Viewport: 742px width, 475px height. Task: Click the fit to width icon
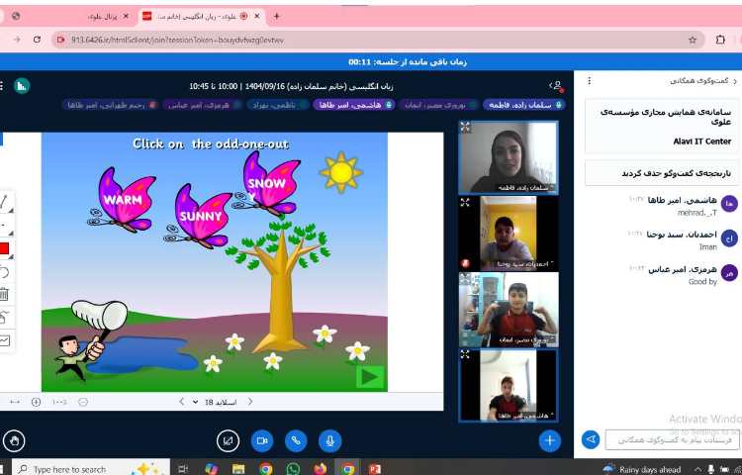point(15,402)
